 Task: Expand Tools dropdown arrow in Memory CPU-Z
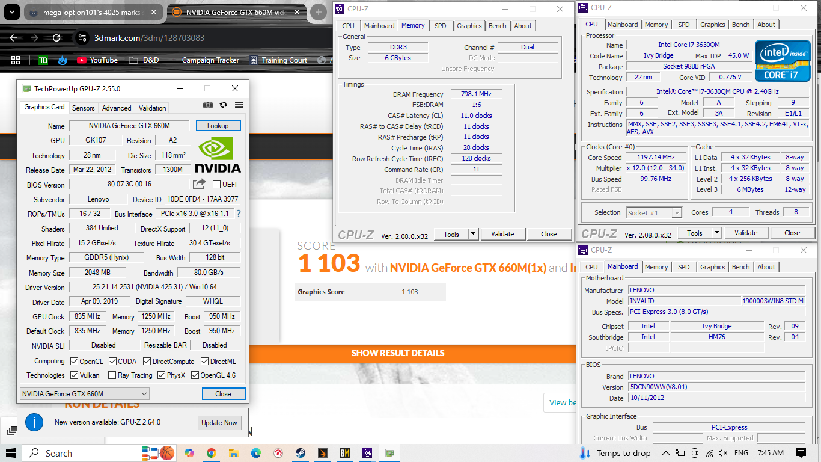click(x=474, y=234)
